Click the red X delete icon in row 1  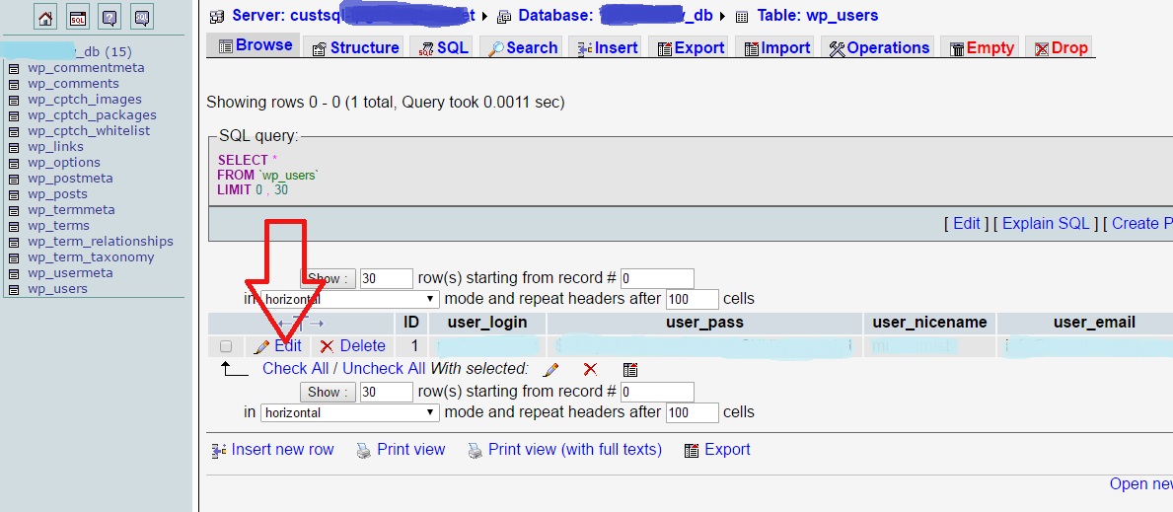point(327,346)
